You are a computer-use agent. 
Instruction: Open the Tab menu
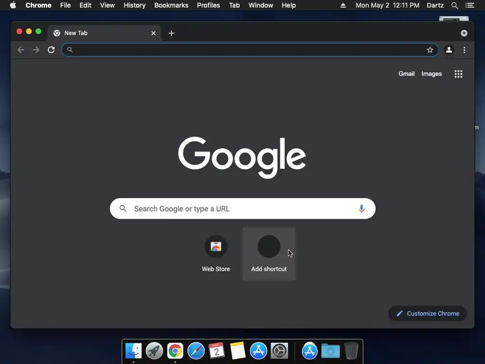coord(234,5)
